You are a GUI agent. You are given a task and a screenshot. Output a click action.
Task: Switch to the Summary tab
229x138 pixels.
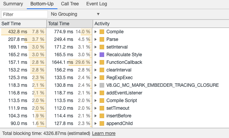pos(13,4)
